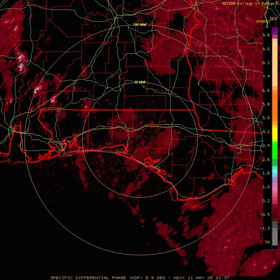Click the 1.8 value on the color scale
Image resolution: width=280 pixels, height=280 pixels.
click(x=266, y=173)
